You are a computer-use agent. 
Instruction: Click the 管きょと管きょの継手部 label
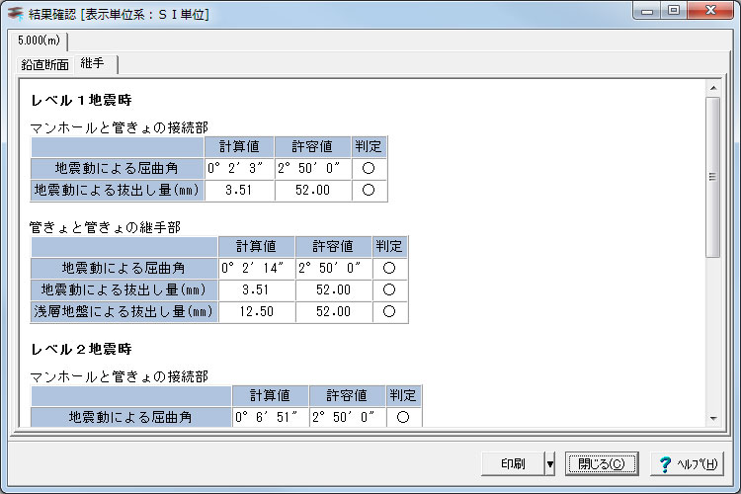click(x=105, y=227)
